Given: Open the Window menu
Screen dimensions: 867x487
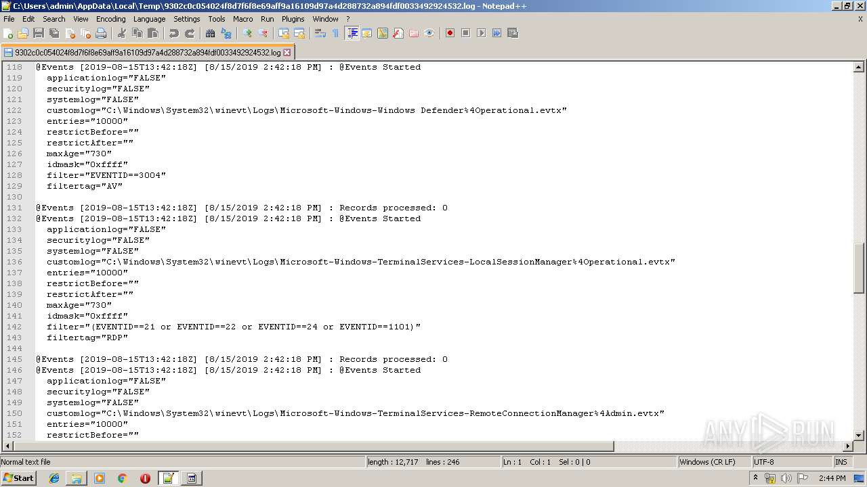Looking at the screenshot, I should tap(325, 19).
